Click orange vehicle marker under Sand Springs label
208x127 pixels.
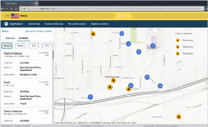(x=113, y=80)
